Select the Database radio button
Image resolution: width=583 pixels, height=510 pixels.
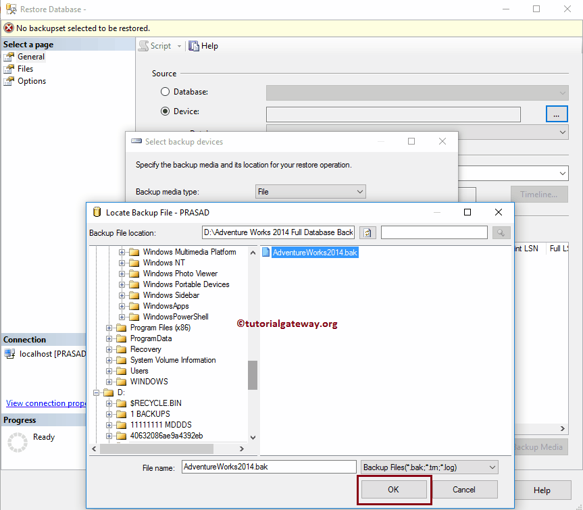click(x=165, y=91)
